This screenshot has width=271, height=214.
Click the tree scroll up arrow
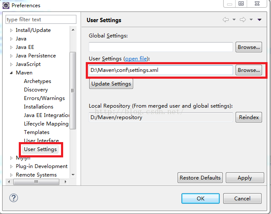click(x=73, y=30)
